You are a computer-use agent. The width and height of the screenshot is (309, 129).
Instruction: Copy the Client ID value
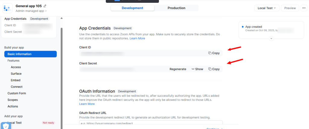pos(214,53)
